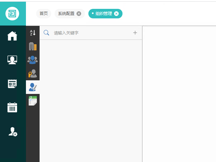The image size is (216, 162).
Task: Open the user monitor icon in the sidebar
Action: [12, 60]
